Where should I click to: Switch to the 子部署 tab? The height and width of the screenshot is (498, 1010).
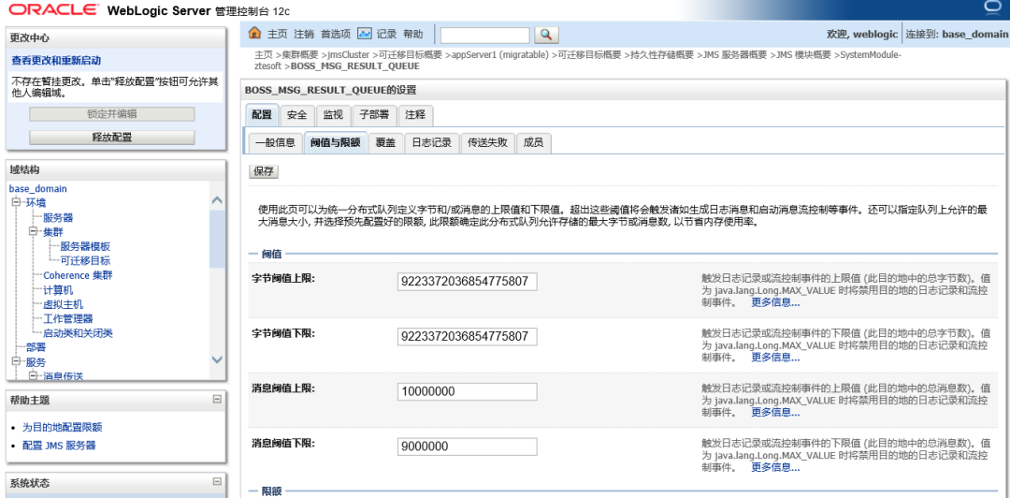tap(373, 115)
